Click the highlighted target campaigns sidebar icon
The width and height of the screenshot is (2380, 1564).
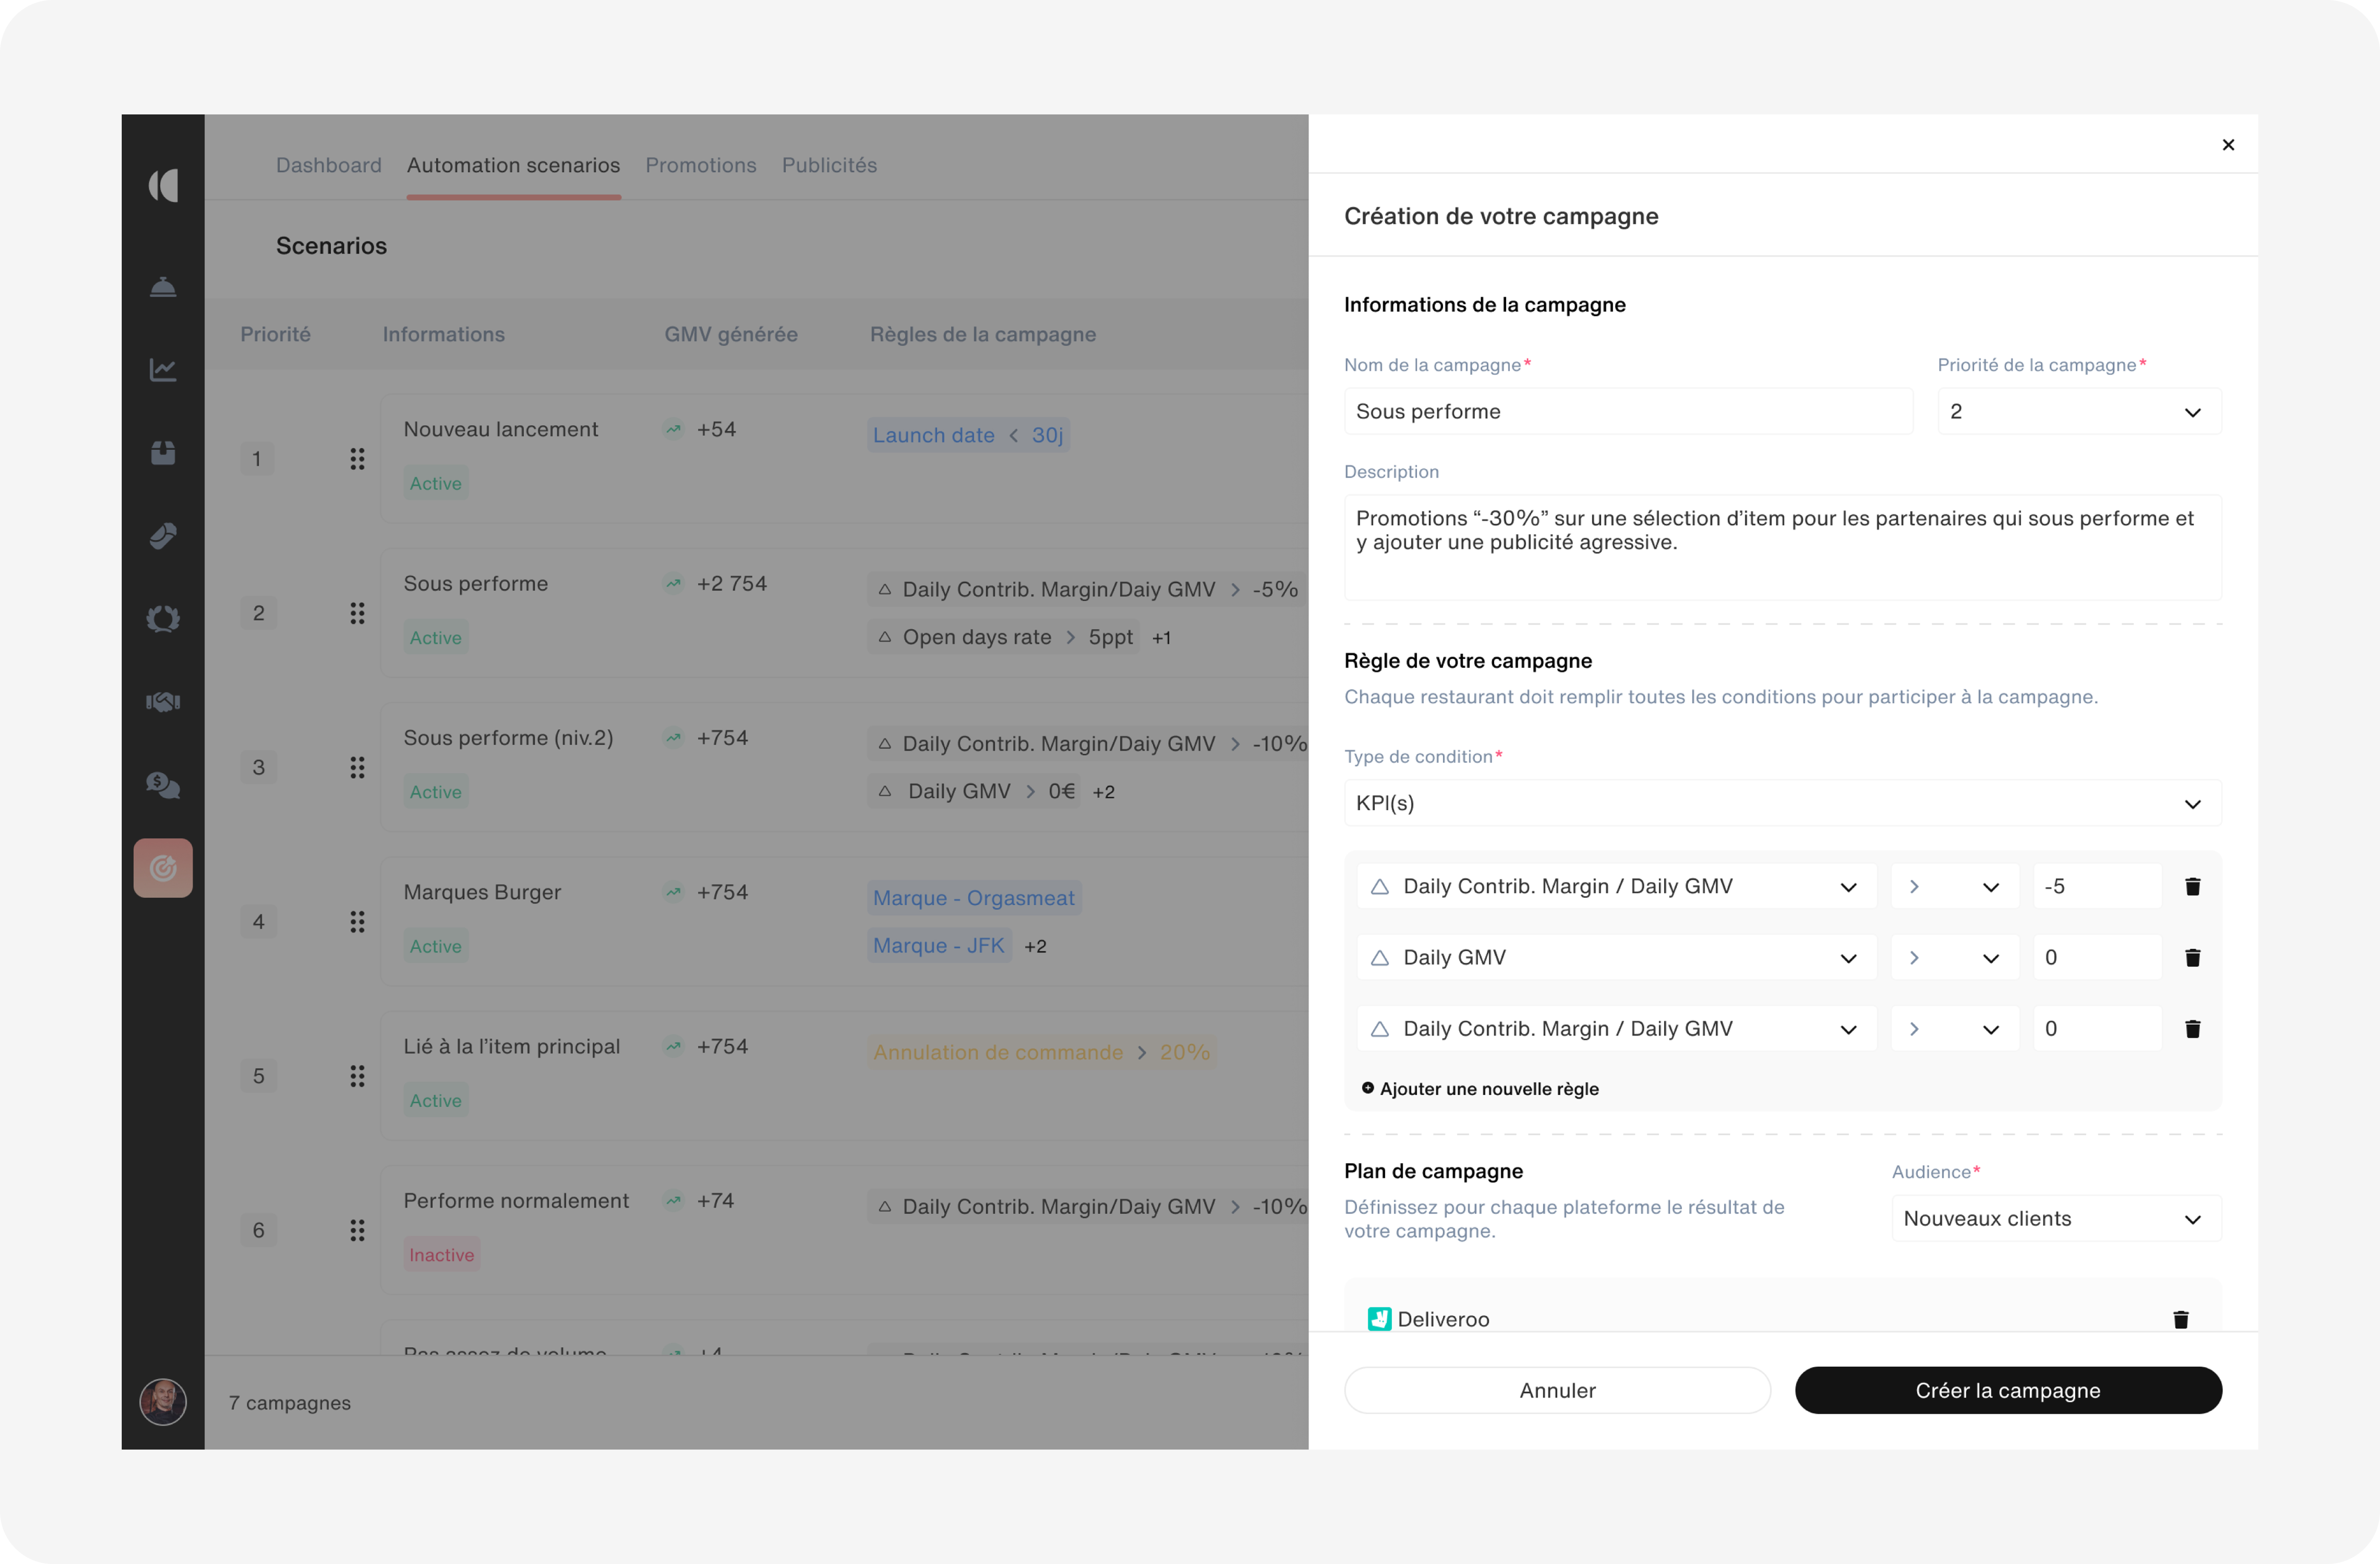tap(163, 868)
